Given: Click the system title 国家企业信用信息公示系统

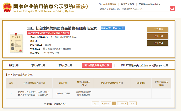Looking at the screenshot, I should click(51, 6).
